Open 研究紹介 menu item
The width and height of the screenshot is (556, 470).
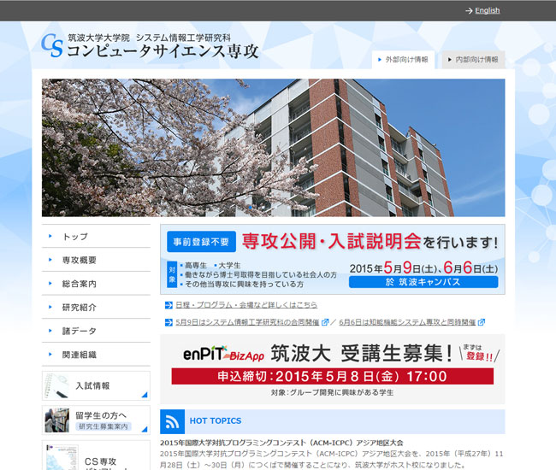click(x=96, y=307)
